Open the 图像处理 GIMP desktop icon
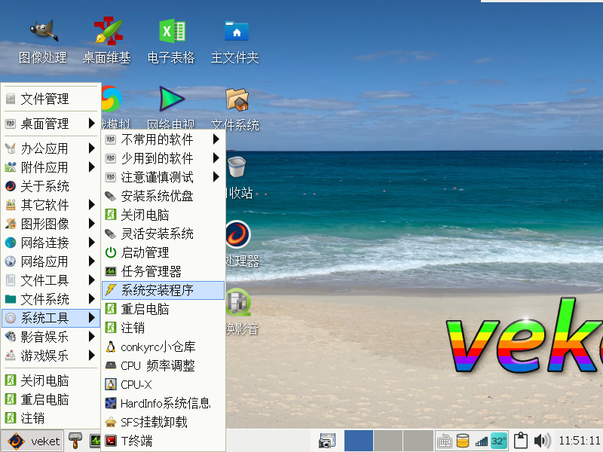This screenshot has width=603, height=452. pyautogui.click(x=43, y=31)
